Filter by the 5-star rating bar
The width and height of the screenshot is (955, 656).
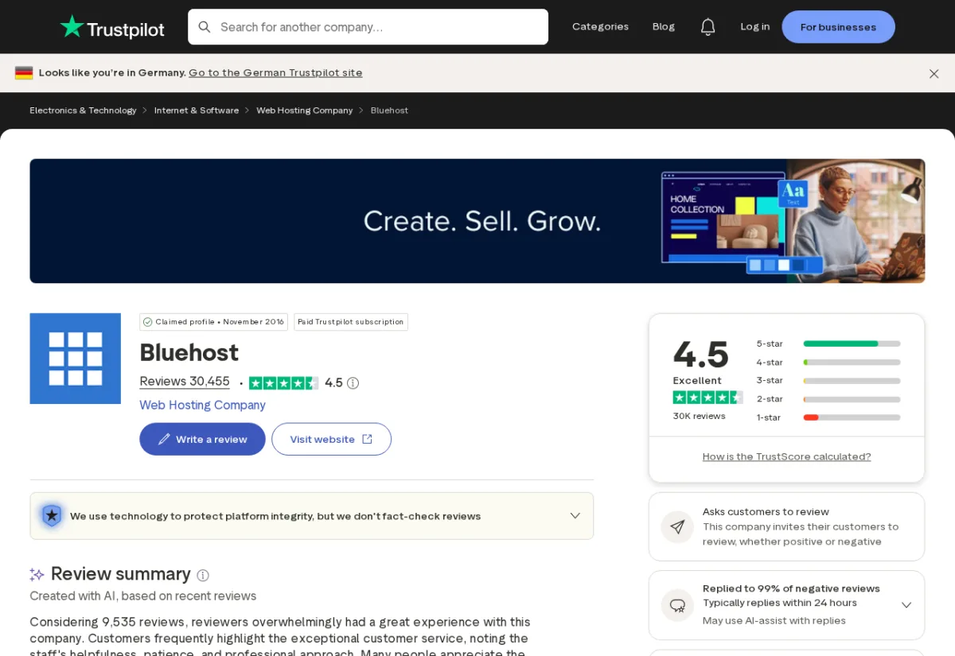coord(828,344)
